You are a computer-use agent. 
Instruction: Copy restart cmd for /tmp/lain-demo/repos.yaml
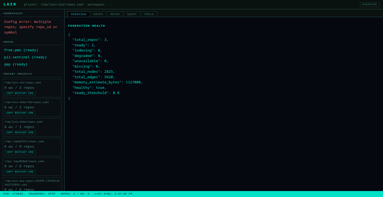20,133
